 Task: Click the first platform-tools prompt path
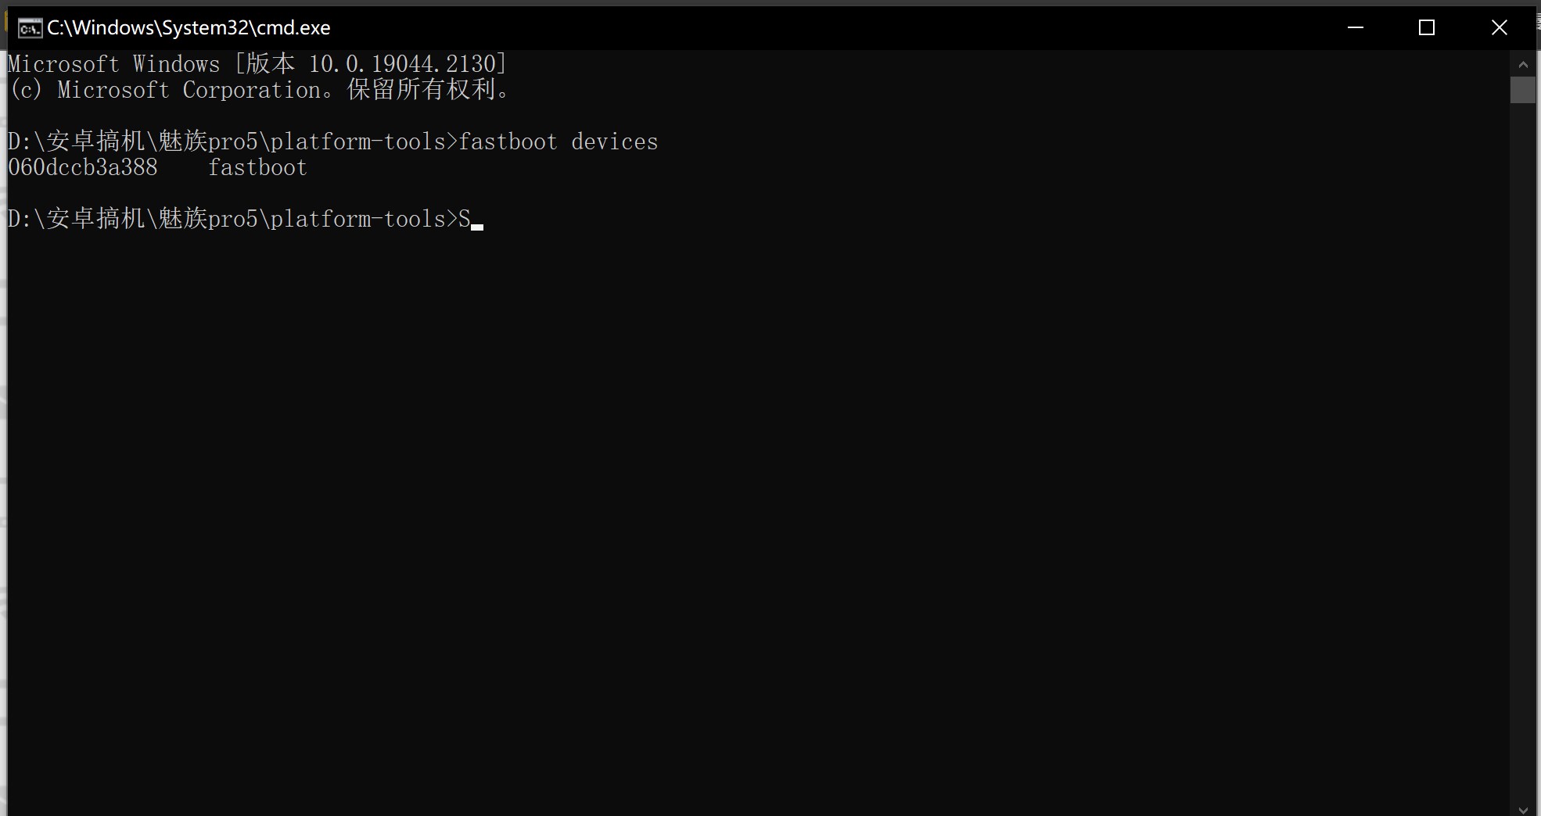[x=227, y=141]
